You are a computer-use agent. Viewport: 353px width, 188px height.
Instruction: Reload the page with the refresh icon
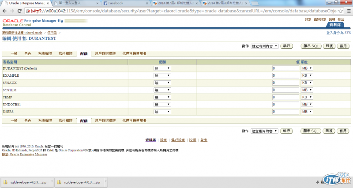[x=19, y=11]
